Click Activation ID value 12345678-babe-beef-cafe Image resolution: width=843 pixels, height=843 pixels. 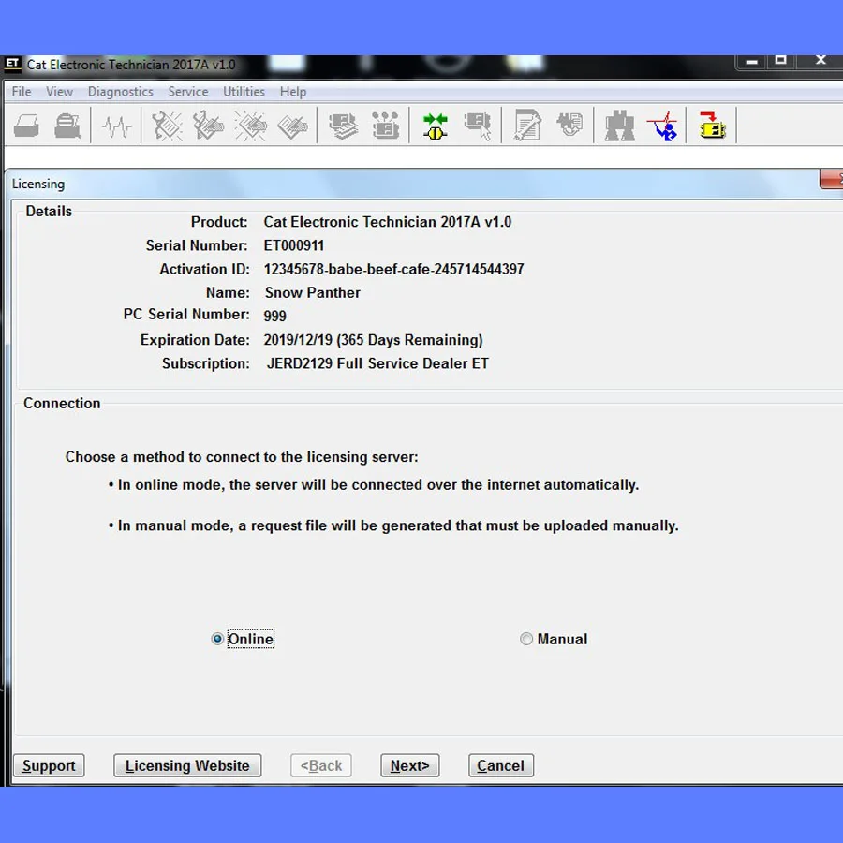coord(393,269)
